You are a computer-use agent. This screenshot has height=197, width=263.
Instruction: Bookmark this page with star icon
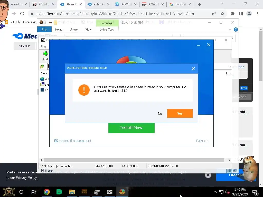click(222, 14)
